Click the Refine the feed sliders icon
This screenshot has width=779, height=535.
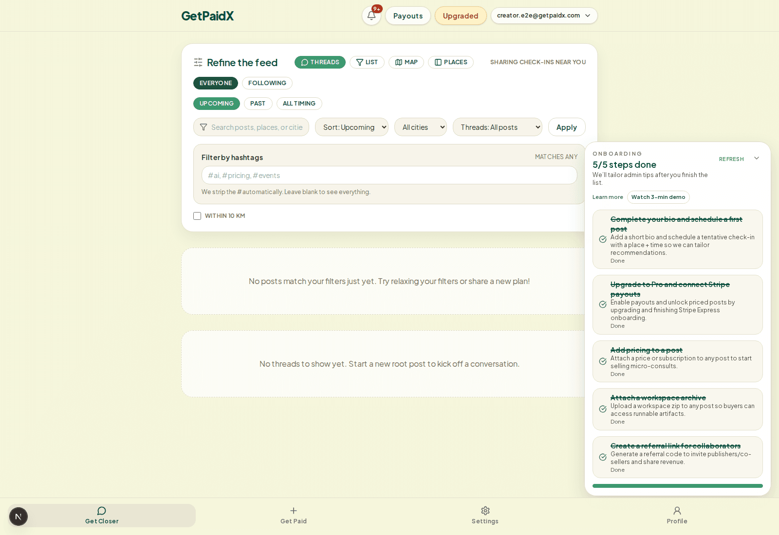tap(198, 62)
